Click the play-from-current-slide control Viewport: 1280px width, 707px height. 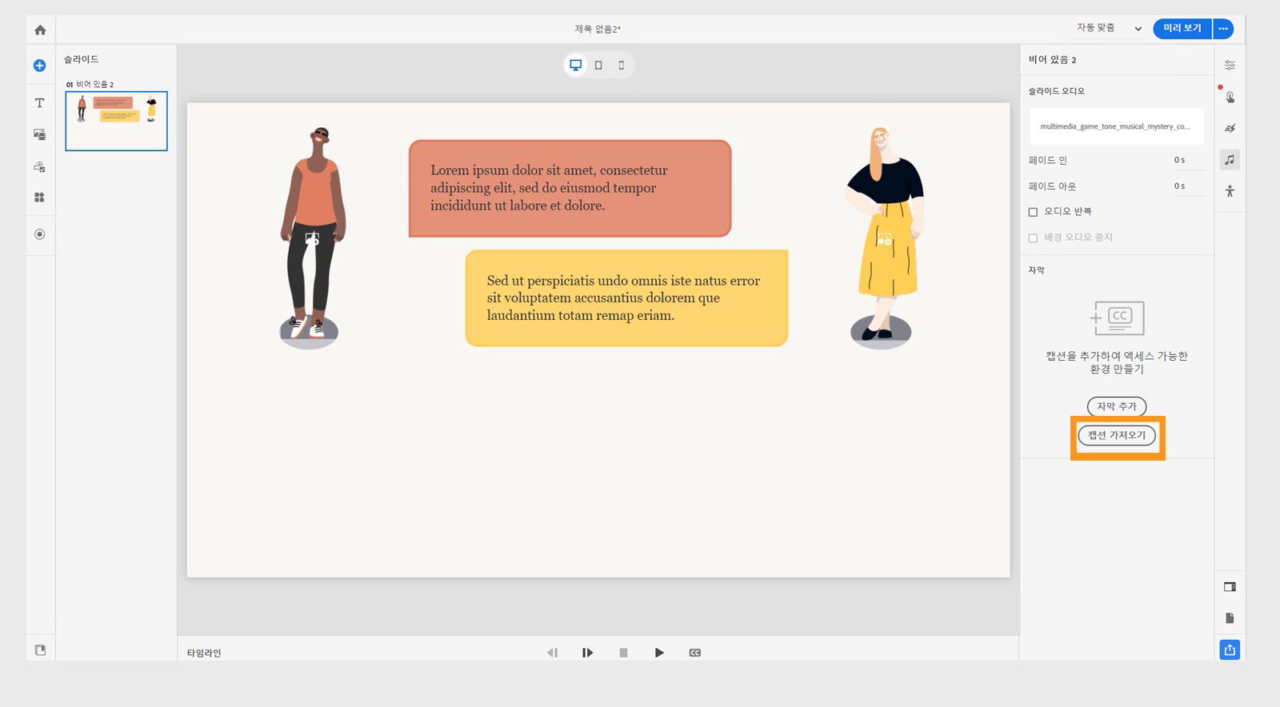(587, 653)
